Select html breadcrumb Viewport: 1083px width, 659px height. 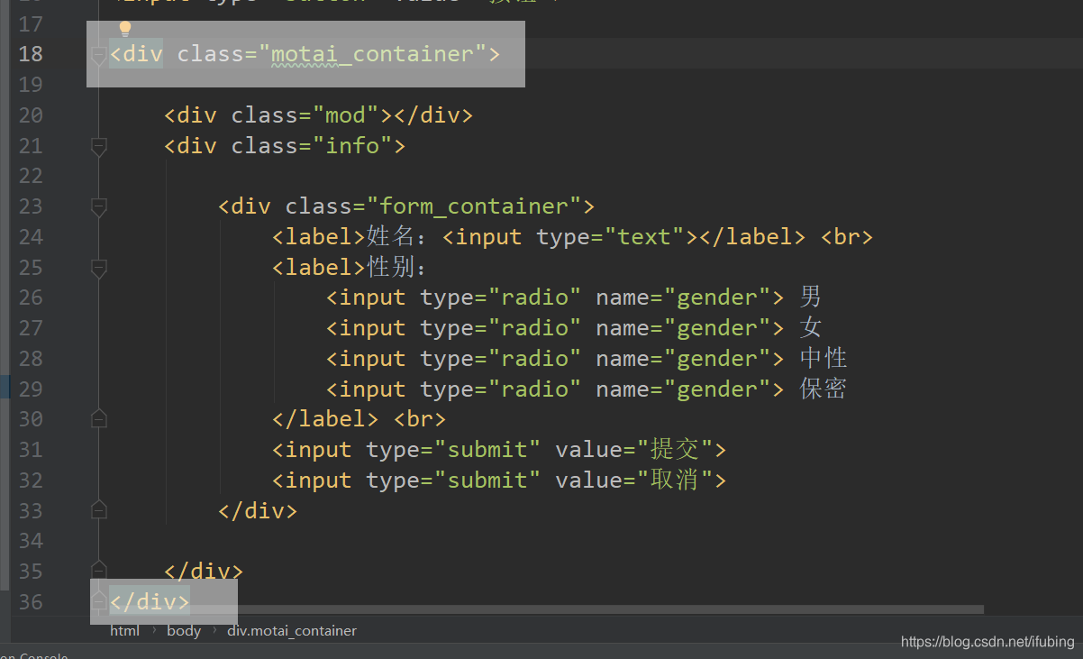coord(124,630)
